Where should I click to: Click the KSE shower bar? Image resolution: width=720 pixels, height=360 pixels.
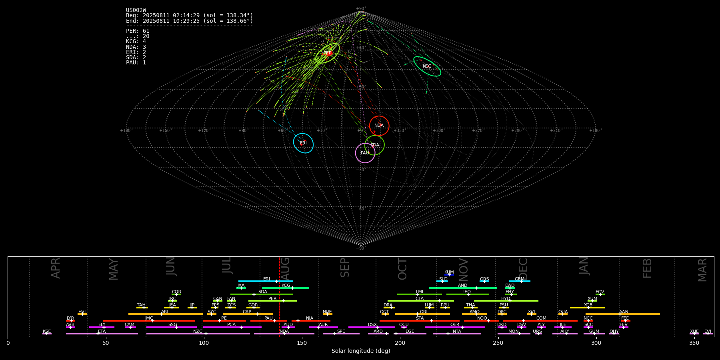(47, 334)
